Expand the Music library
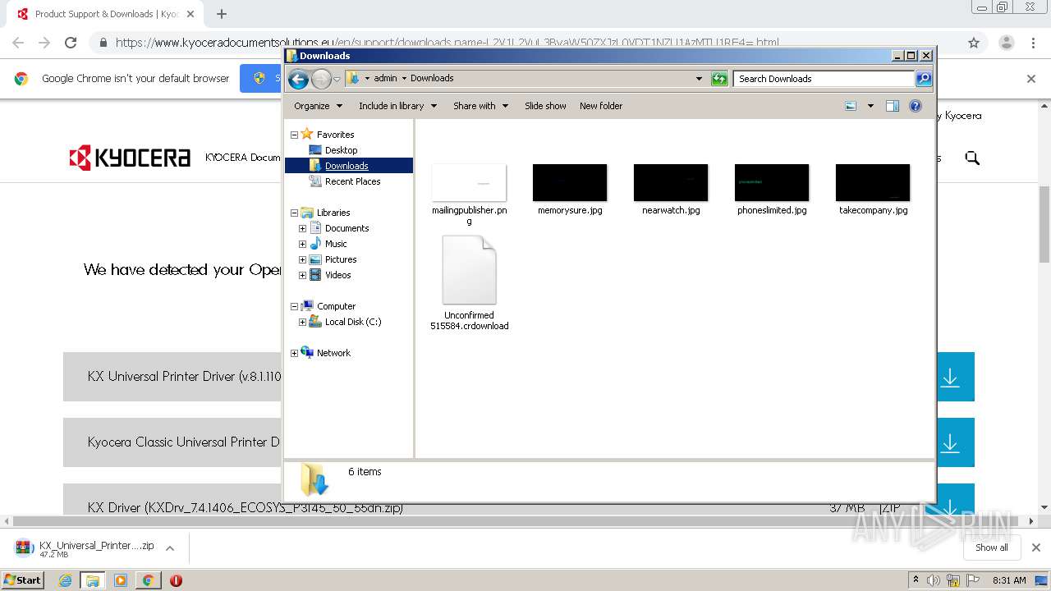Image resolution: width=1051 pixels, height=591 pixels. pyautogui.click(x=302, y=244)
